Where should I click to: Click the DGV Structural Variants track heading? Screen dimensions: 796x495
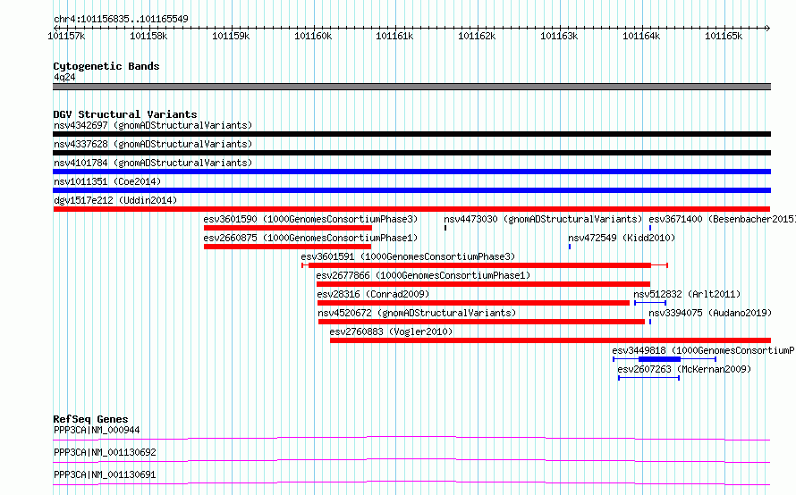pos(125,114)
